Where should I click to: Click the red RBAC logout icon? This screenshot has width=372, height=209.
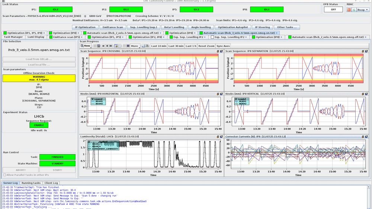pos(349,10)
